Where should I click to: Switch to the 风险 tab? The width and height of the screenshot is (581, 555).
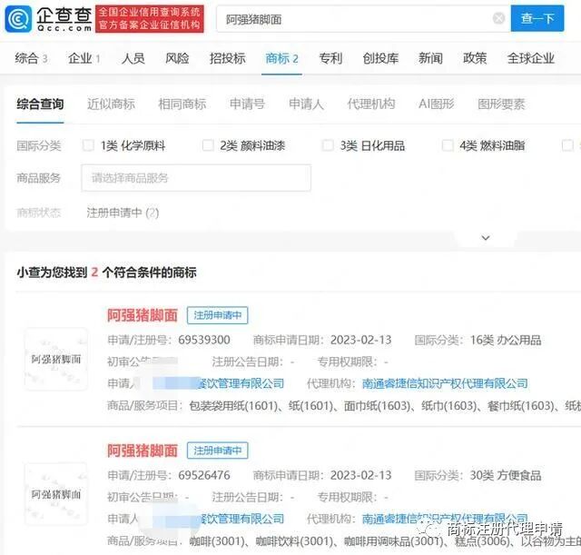(x=177, y=58)
